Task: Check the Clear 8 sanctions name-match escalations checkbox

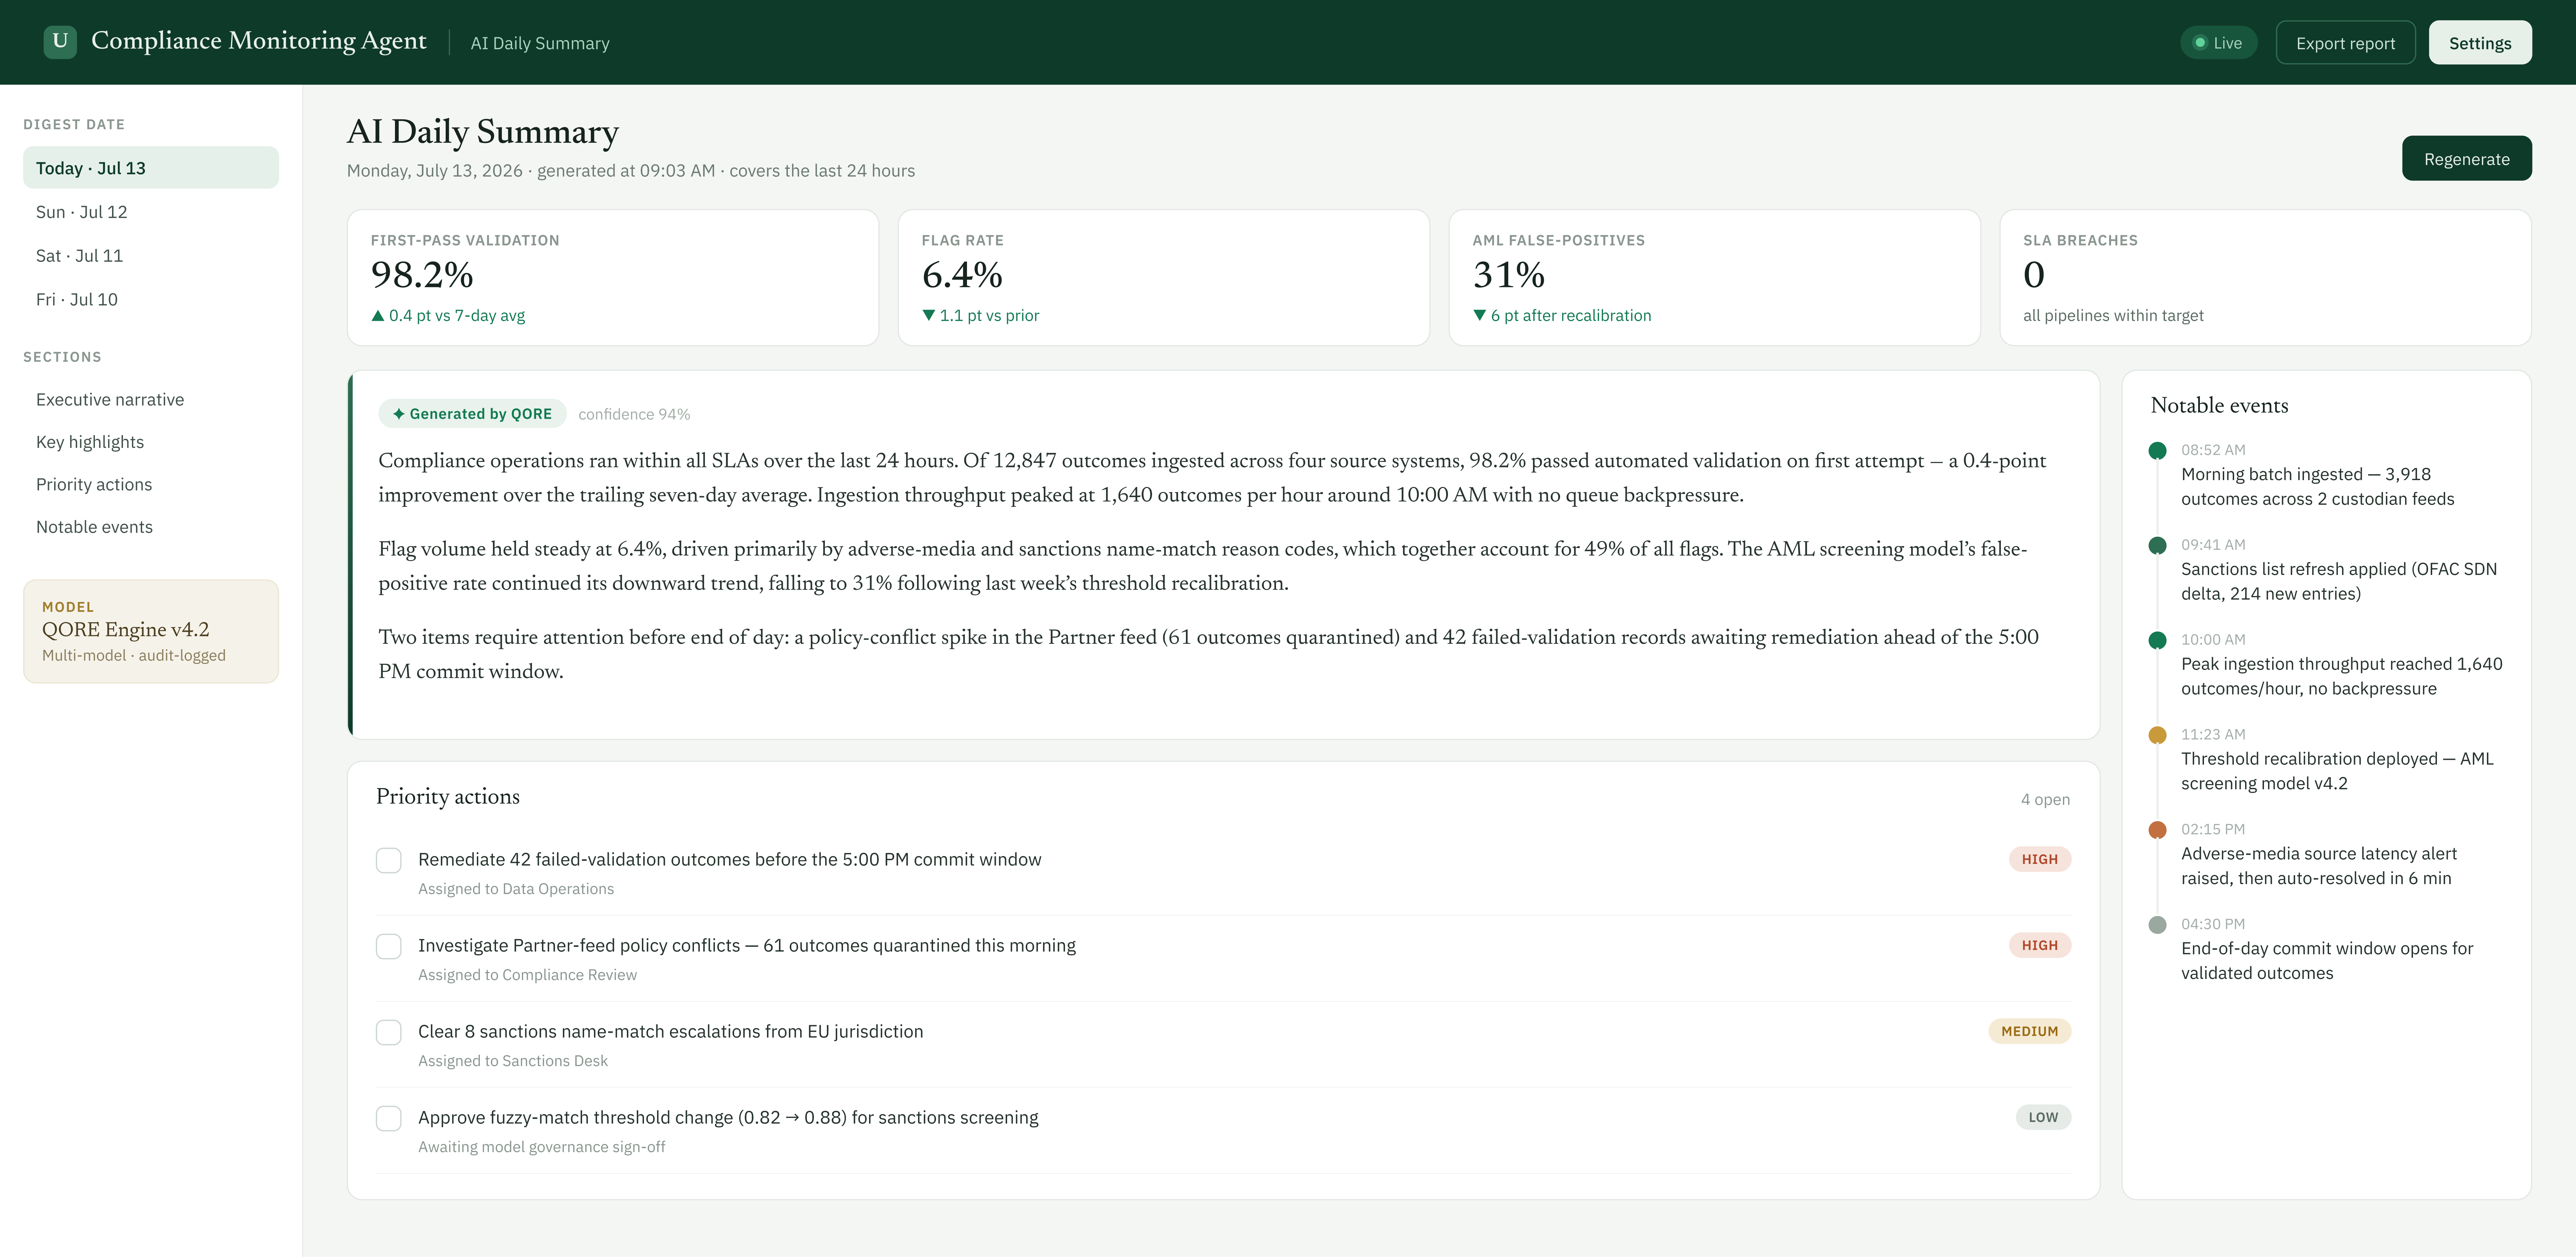Action: point(389,1032)
